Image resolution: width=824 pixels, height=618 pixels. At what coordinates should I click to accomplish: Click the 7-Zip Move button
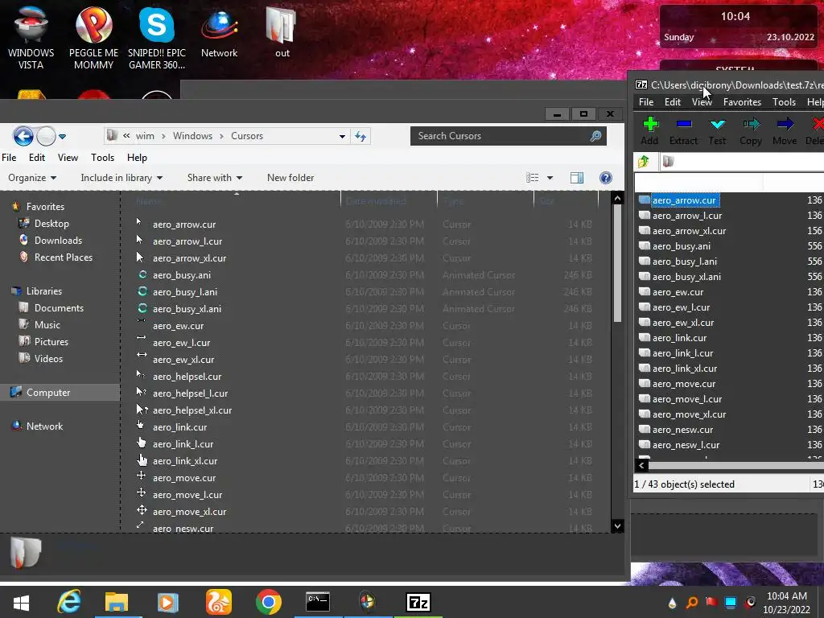pyautogui.click(x=785, y=131)
